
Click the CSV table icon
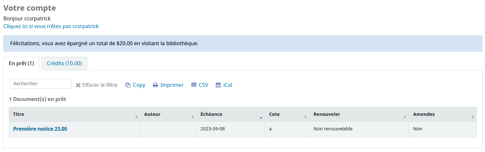tap(194, 85)
